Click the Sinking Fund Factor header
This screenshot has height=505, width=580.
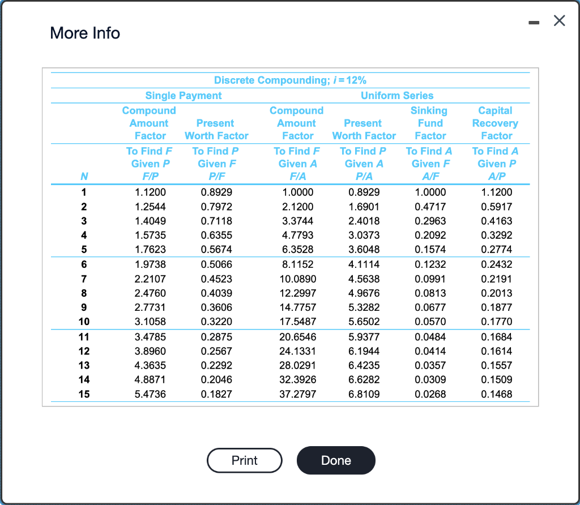[x=430, y=123]
